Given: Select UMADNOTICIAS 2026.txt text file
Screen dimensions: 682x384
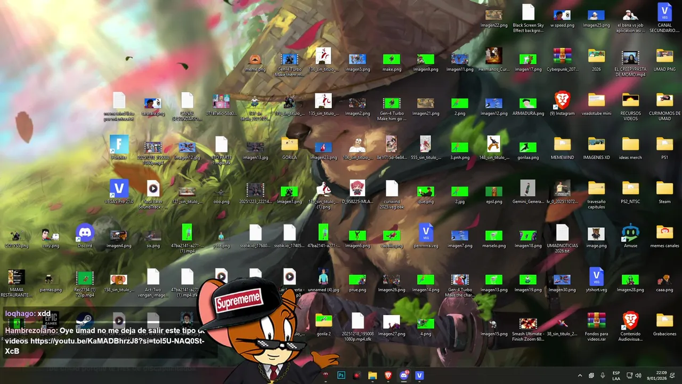Looking at the screenshot, I should [x=562, y=239].
